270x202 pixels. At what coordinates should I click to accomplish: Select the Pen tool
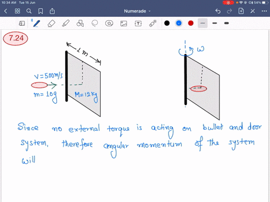37,24
